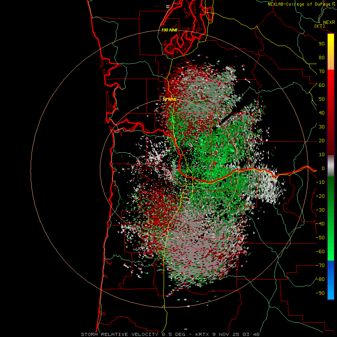Select the 0 value on velocity scale
This screenshot has width=337, height=337.
pos(323,168)
